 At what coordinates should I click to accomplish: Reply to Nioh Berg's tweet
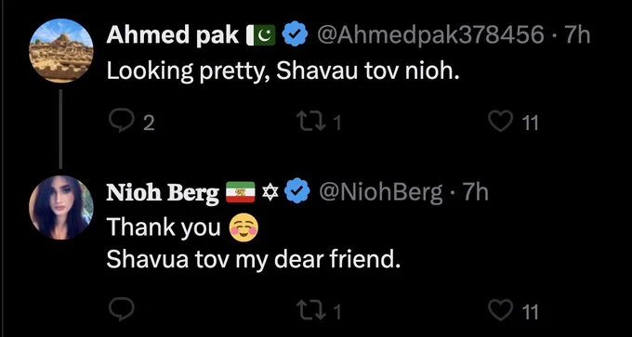[122, 310]
